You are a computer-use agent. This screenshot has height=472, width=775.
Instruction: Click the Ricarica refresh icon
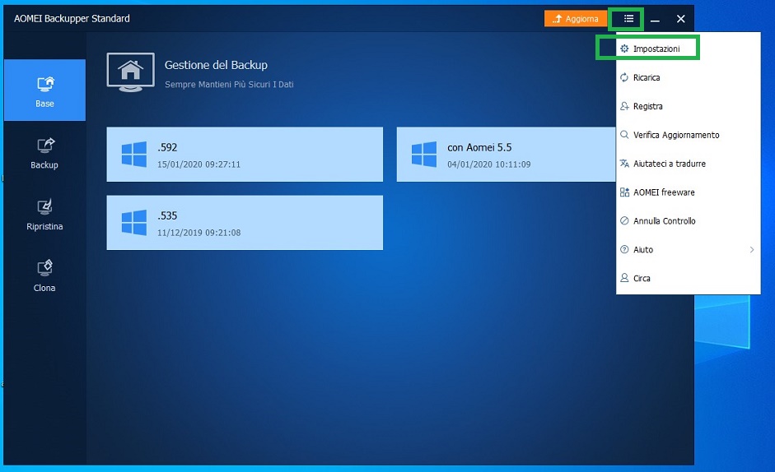(x=624, y=77)
